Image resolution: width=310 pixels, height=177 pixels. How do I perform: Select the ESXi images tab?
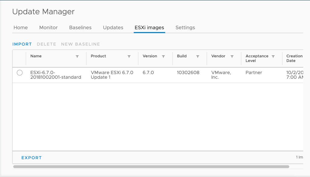pyautogui.click(x=149, y=27)
